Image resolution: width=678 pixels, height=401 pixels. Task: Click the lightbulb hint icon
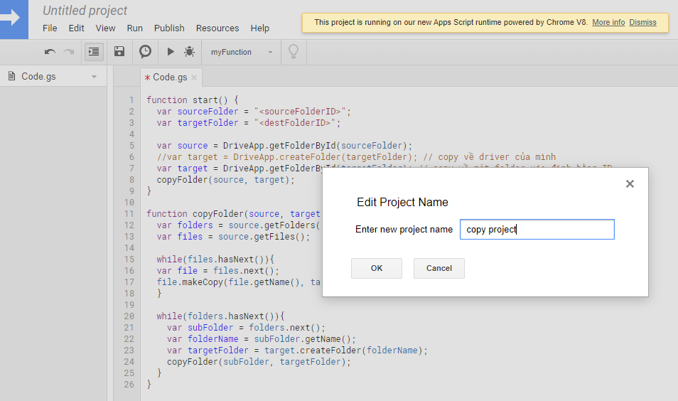tap(292, 52)
